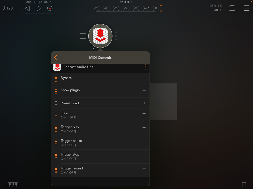The width and height of the screenshot is (253, 189).
Task: Select the Trigger pause row
Action: click(x=100, y=143)
